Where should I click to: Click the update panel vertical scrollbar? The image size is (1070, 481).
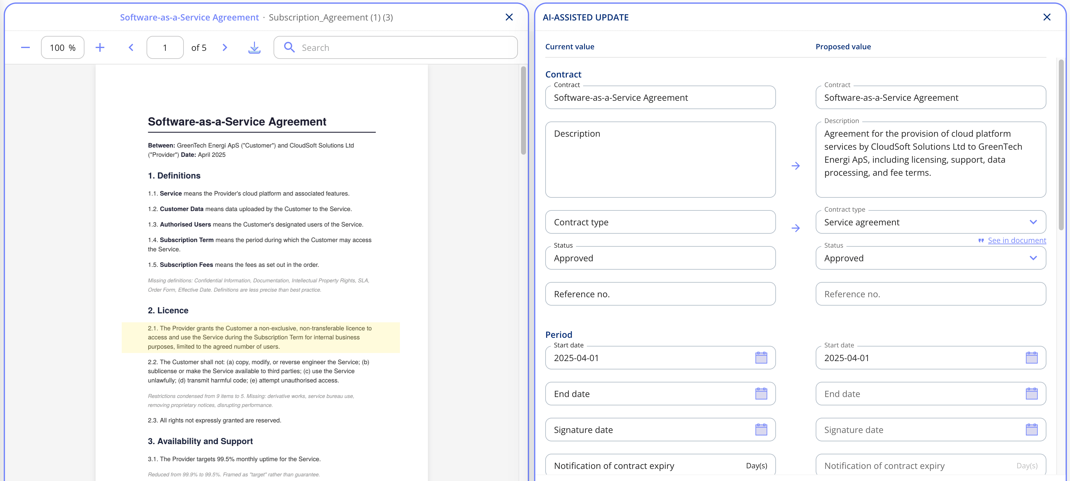point(1061,145)
